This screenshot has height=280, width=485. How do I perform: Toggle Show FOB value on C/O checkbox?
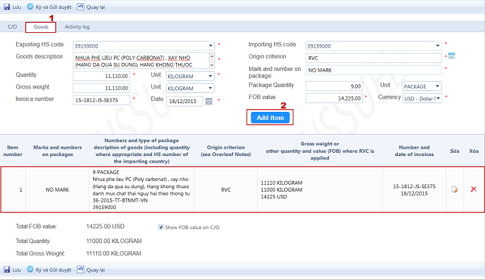coord(161,227)
